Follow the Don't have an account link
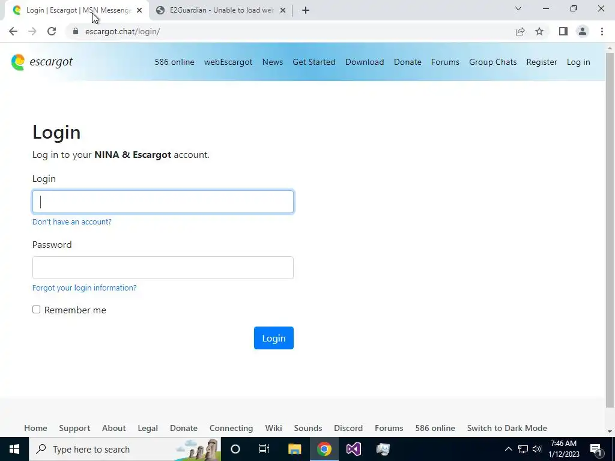 click(72, 222)
